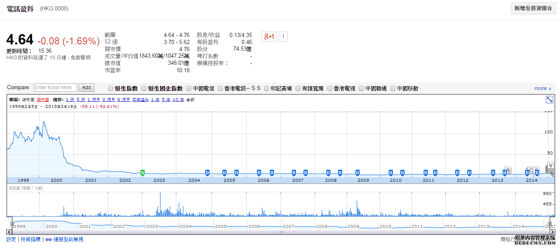The width and height of the screenshot is (560, 249).
Task: Expand more comparison options
Action: [543, 88]
